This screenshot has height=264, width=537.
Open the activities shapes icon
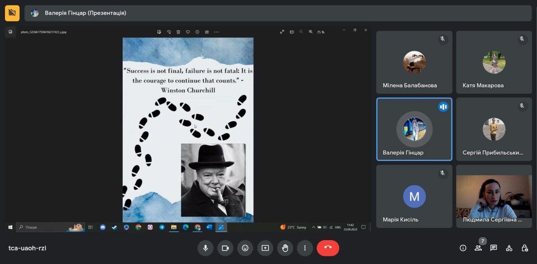point(509,248)
